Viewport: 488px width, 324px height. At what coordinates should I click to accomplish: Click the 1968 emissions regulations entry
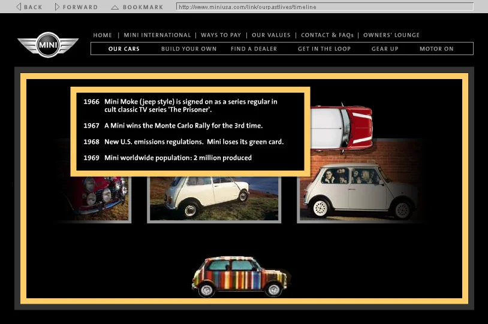183,142
